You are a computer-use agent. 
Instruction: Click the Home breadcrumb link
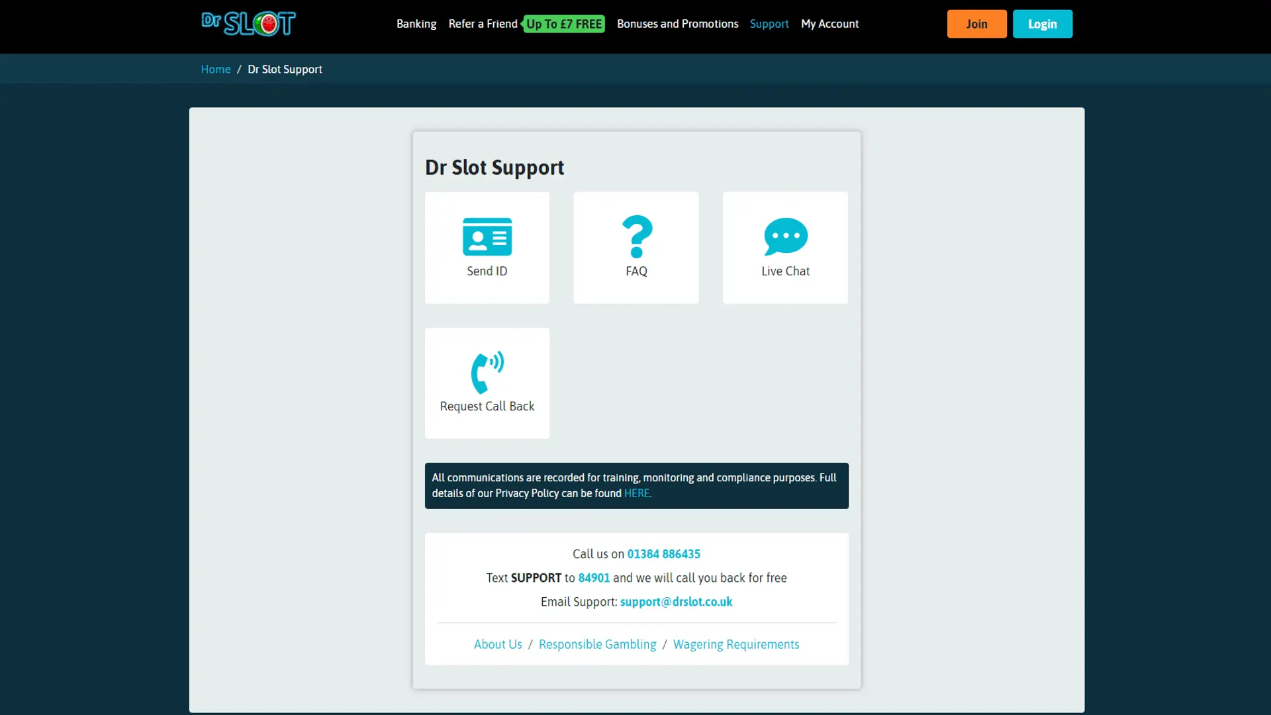tap(216, 70)
